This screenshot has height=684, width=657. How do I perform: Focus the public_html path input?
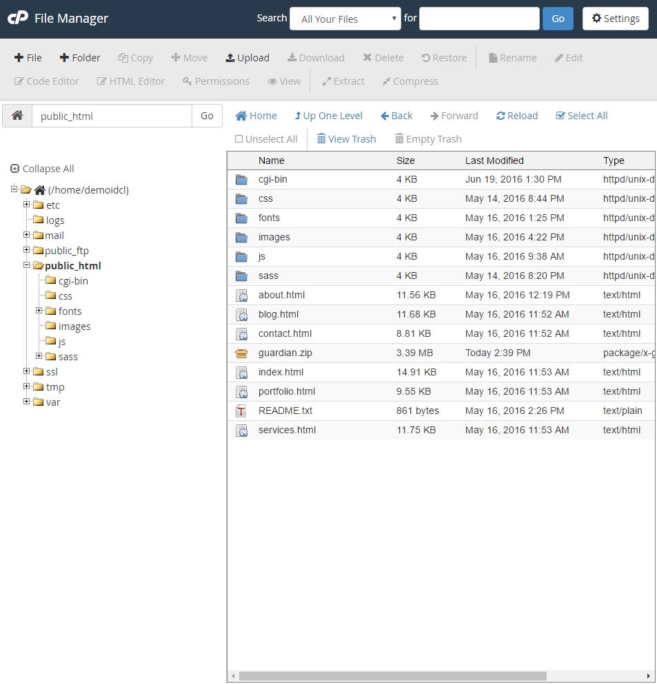click(x=112, y=116)
